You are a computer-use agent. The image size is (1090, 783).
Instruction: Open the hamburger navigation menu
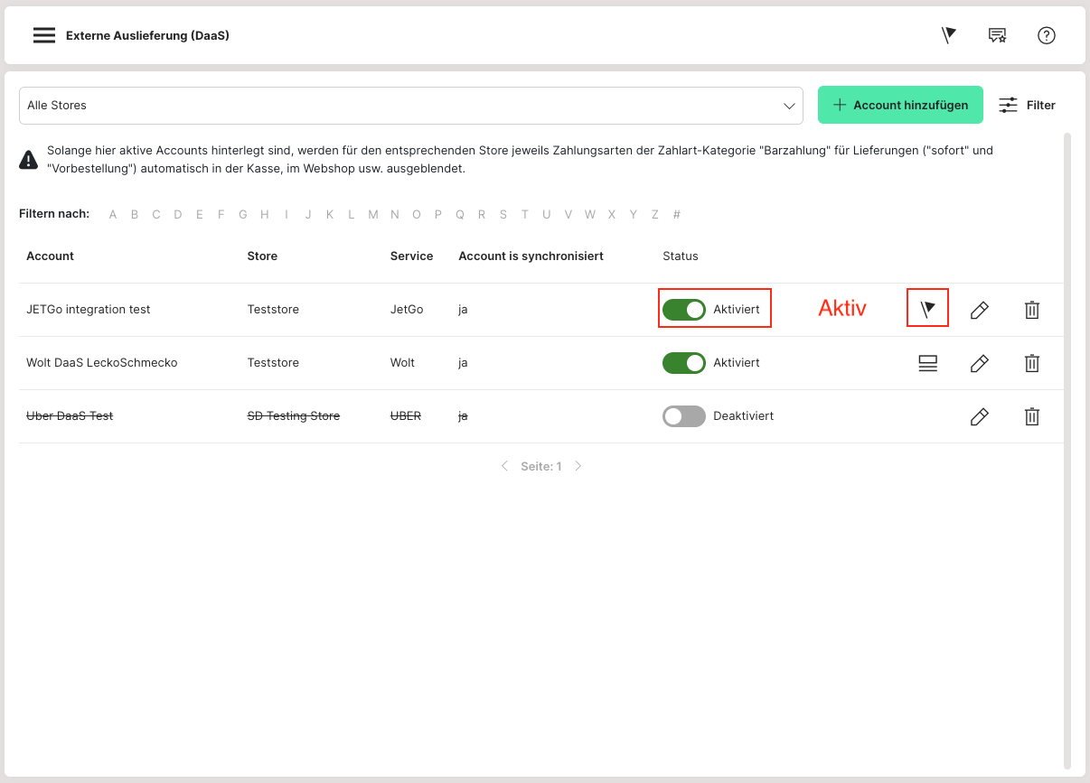[44, 35]
